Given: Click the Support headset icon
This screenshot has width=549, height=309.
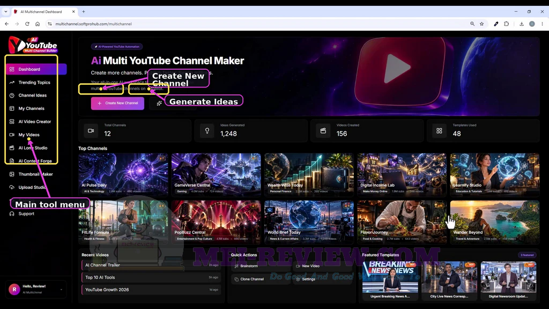Looking at the screenshot, I should (12, 214).
